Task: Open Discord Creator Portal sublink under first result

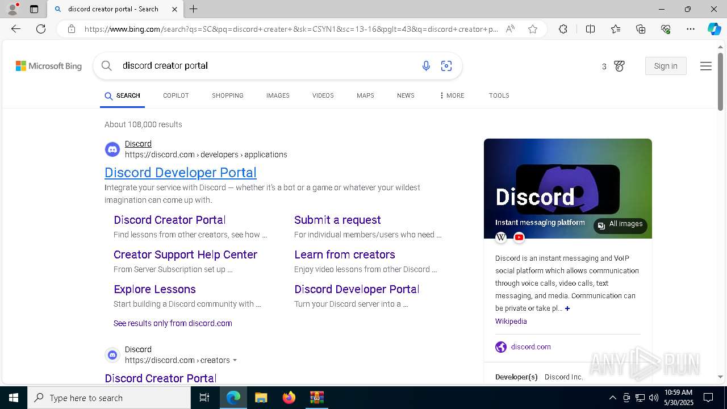Action: (x=170, y=220)
